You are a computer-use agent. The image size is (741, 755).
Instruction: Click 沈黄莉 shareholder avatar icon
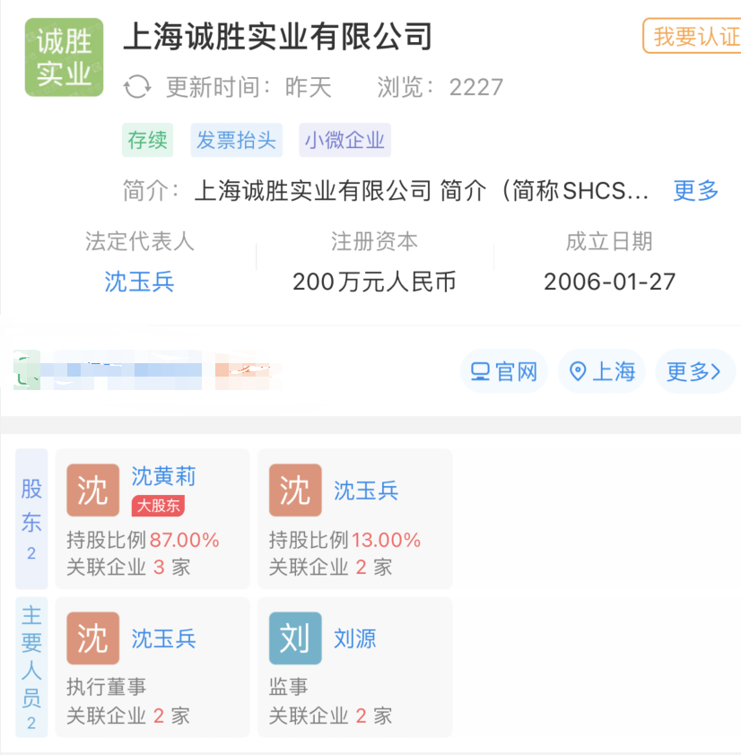[x=92, y=490]
